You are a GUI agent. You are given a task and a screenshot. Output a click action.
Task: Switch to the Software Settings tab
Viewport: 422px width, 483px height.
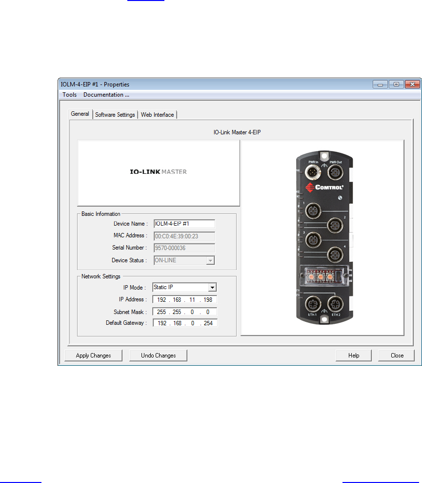pos(115,115)
